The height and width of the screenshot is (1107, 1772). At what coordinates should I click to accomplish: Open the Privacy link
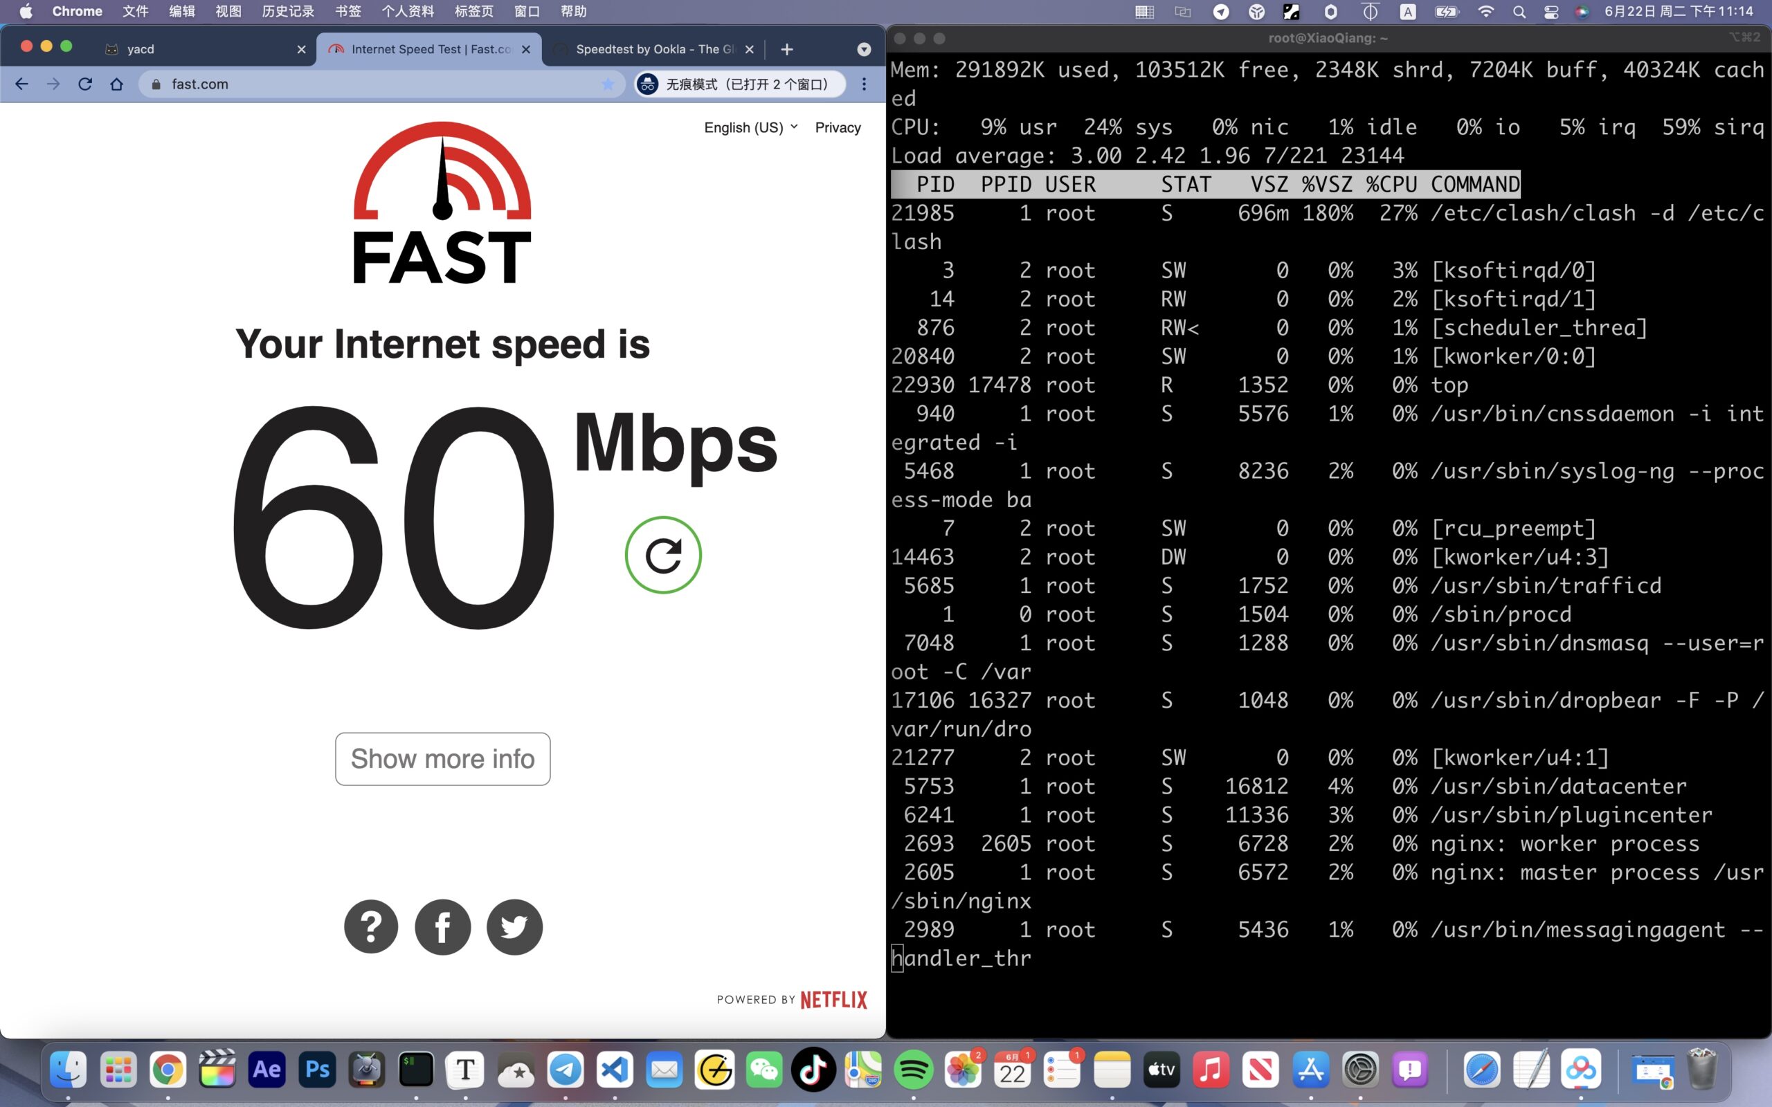[x=838, y=127]
